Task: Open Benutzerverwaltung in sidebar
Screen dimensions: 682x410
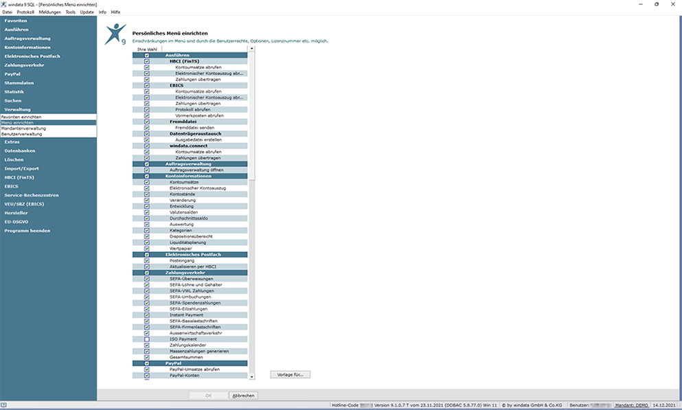Action: coord(48,134)
